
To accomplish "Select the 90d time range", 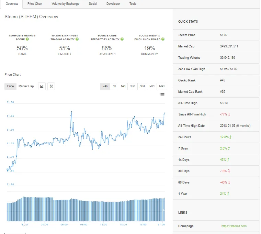I will [x=152, y=86].
